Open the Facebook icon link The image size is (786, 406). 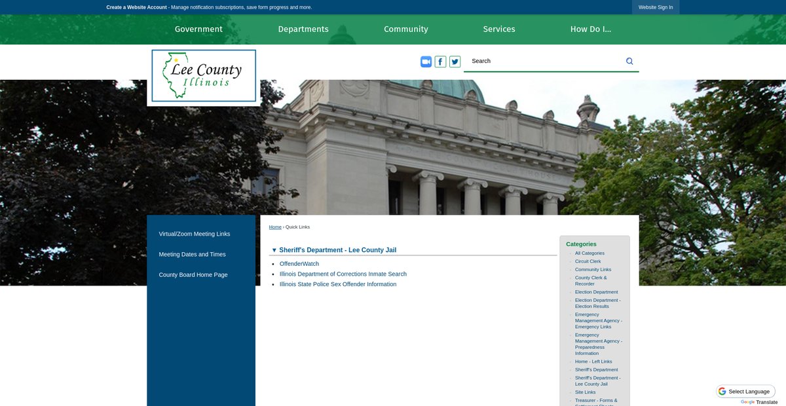click(441, 62)
